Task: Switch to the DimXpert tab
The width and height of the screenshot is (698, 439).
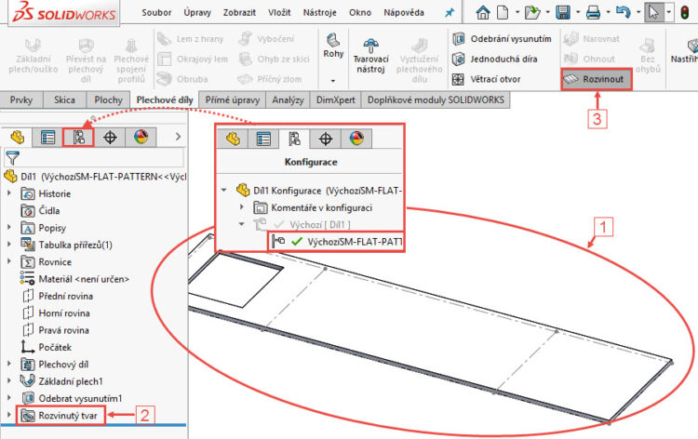Action: tap(336, 100)
